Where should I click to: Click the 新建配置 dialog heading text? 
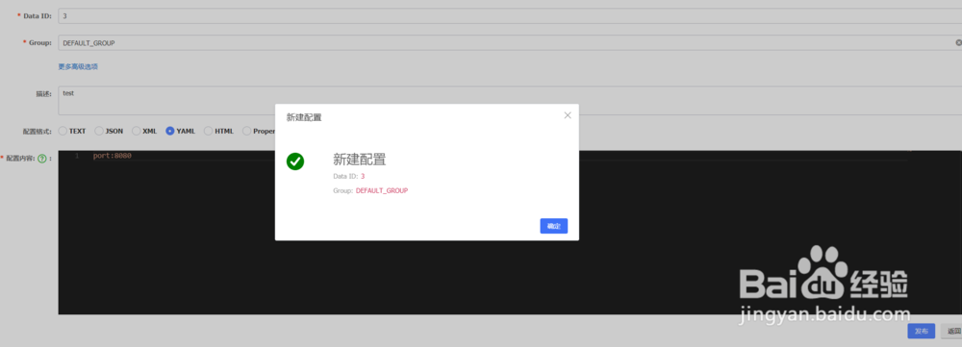click(x=360, y=160)
